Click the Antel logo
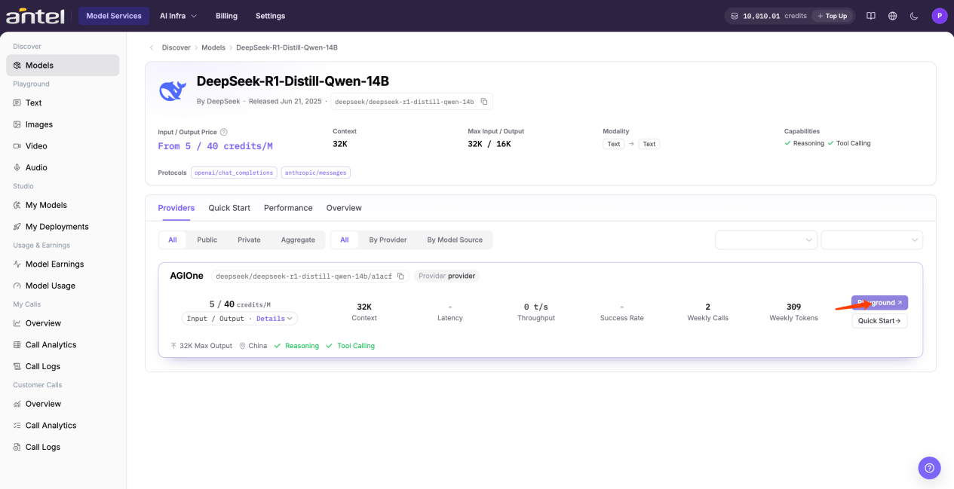954x489 pixels. coord(35,16)
